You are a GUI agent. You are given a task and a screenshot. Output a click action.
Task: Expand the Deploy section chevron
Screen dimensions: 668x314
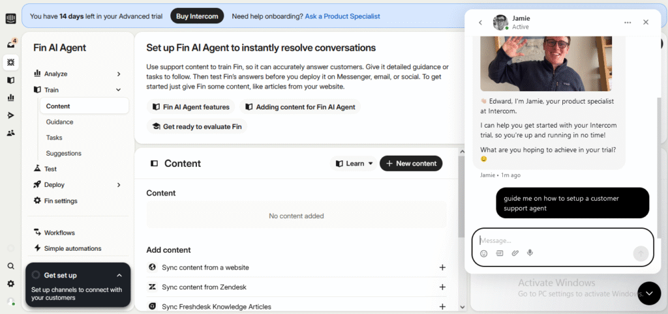[119, 184]
